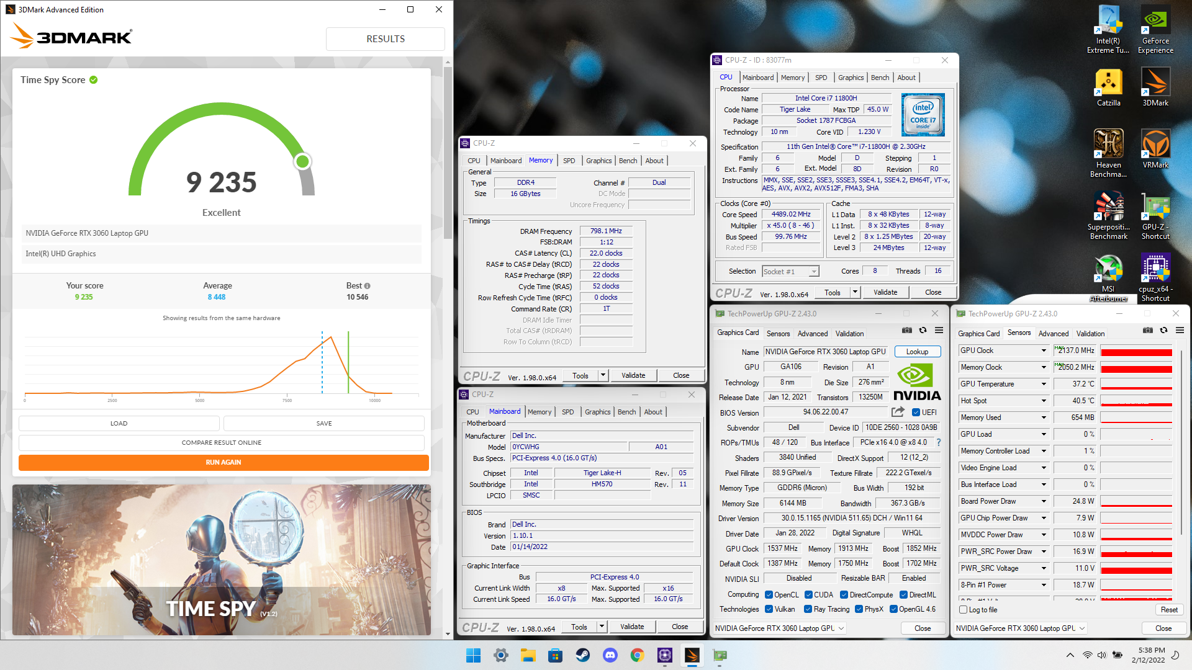1192x670 pixels.
Task: Click Validate in CPU-Z CPU window
Action: (885, 292)
